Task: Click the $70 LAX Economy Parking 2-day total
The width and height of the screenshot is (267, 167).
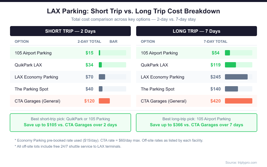Action: (89, 77)
